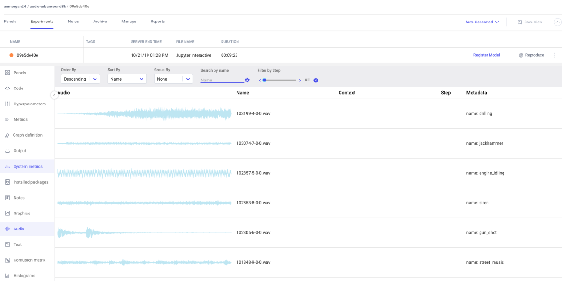Select the System metrics icon
This screenshot has width=562, height=281.
(x=7, y=166)
